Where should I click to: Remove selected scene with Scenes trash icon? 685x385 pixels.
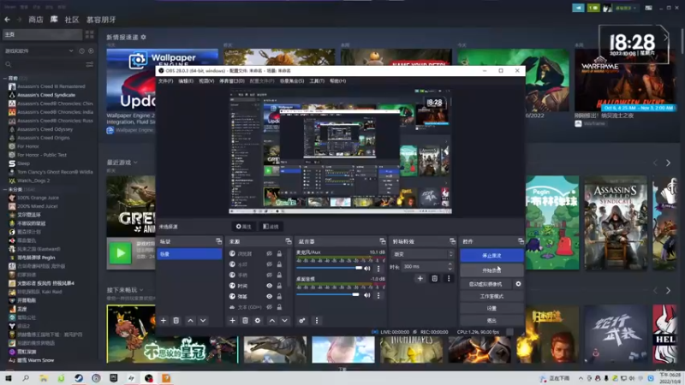(176, 320)
